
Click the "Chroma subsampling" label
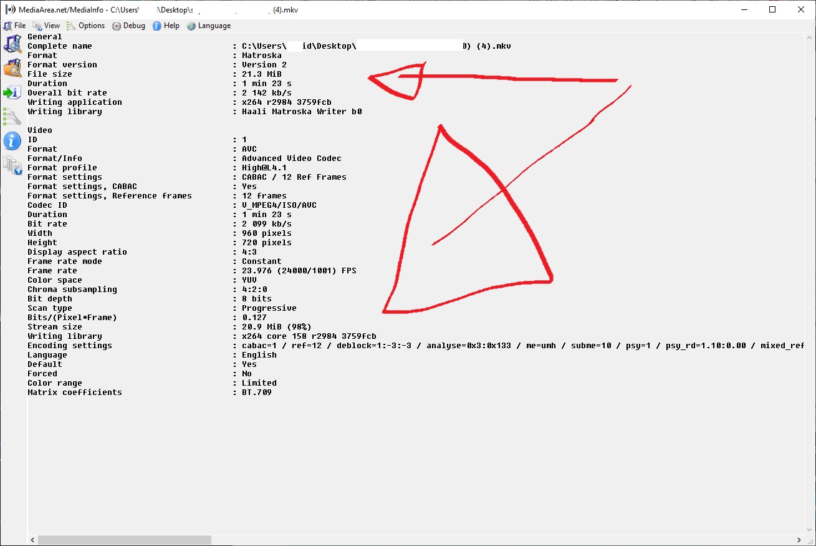point(72,290)
